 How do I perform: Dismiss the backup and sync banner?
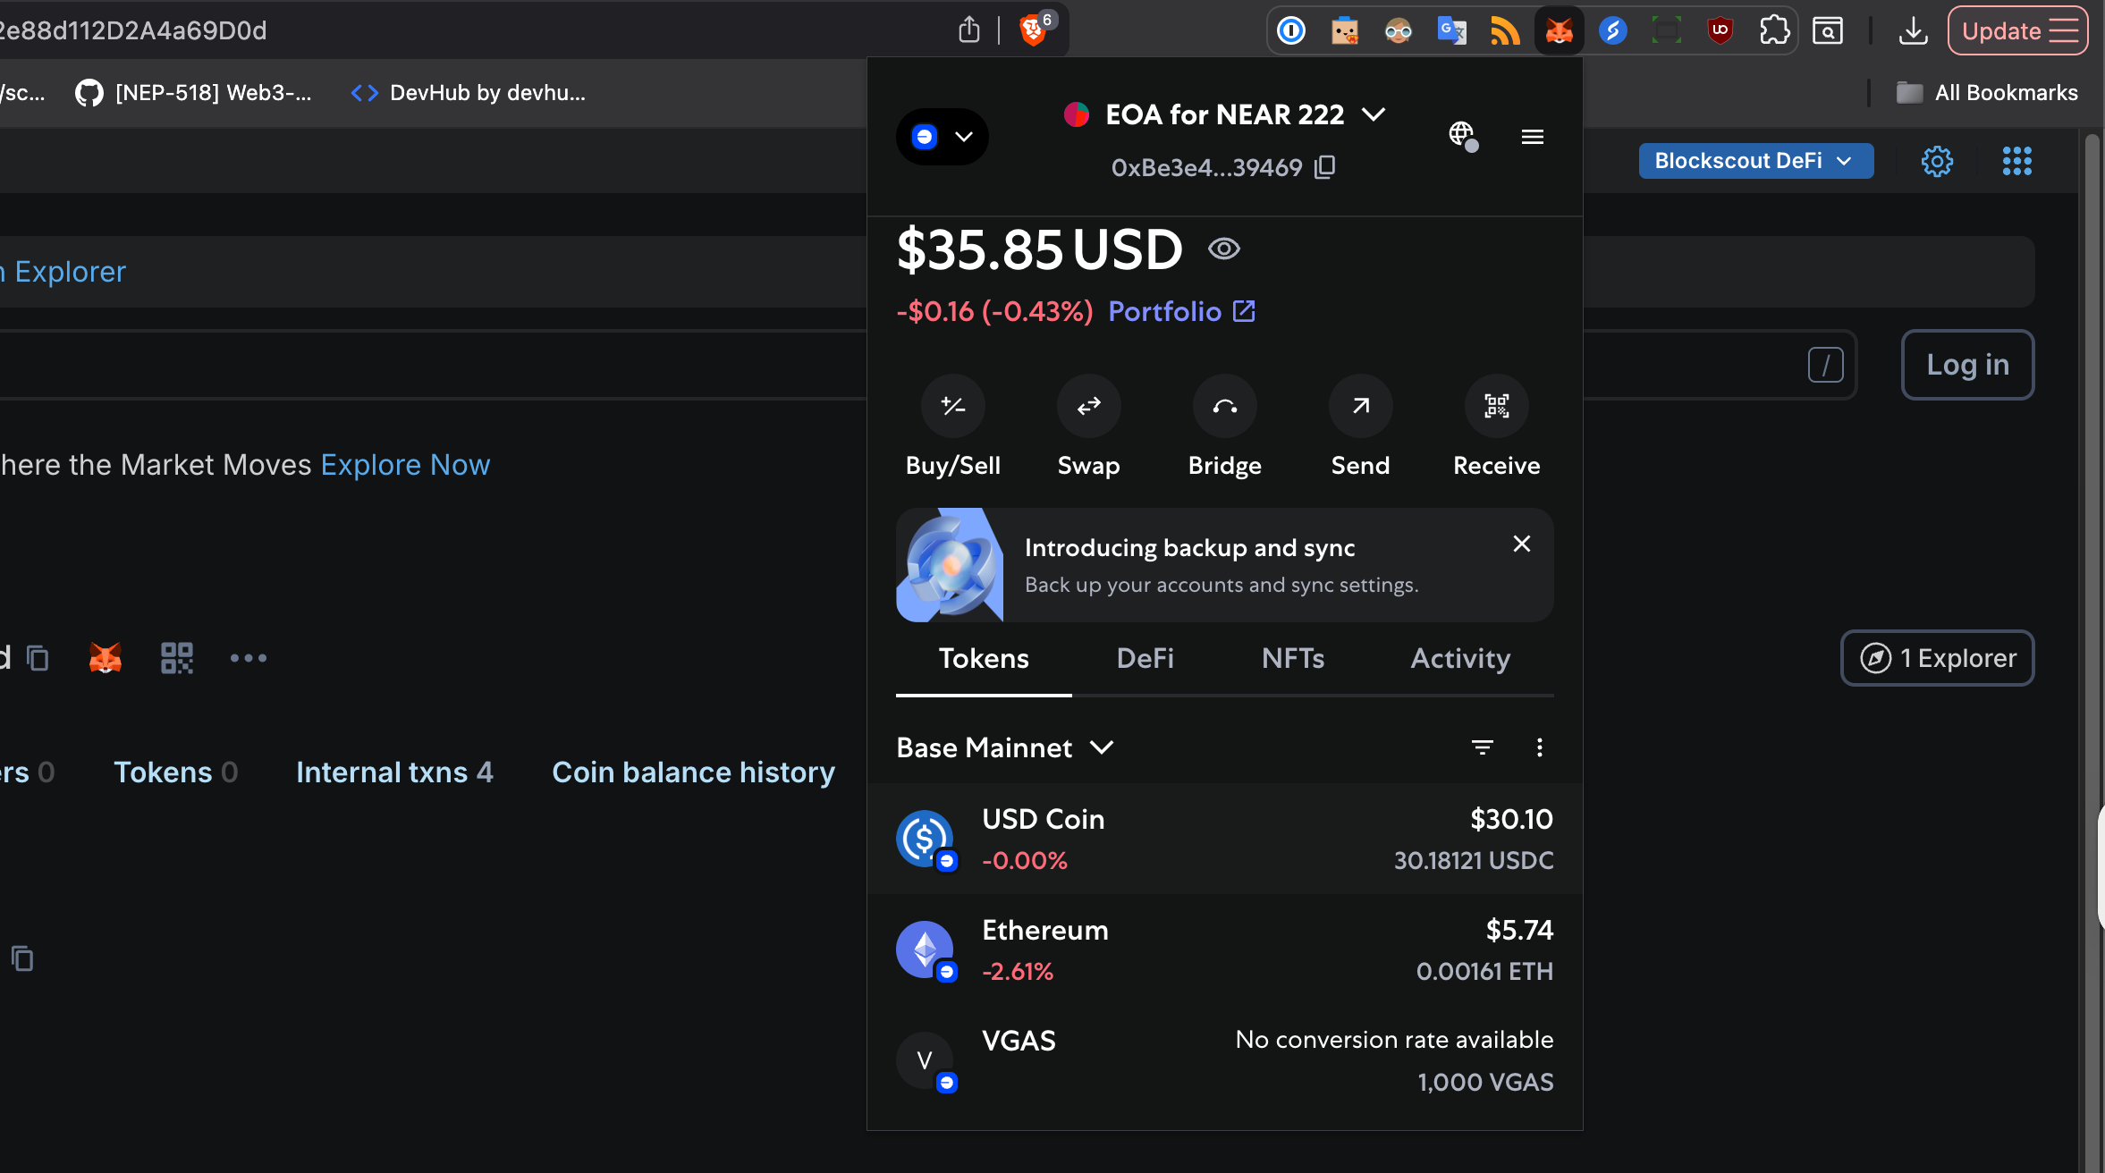pos(1521,544)
